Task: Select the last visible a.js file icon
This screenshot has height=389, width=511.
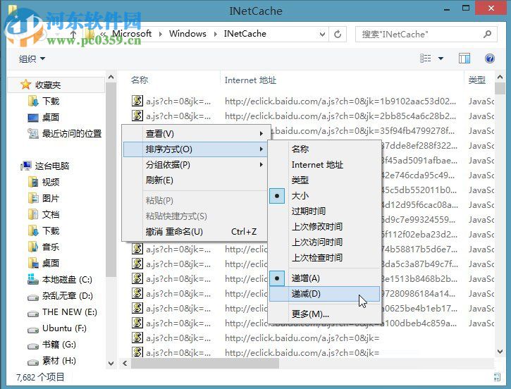Action: [137, 352]
